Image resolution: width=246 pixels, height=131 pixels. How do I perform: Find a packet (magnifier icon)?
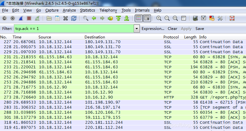coord(86,18)
